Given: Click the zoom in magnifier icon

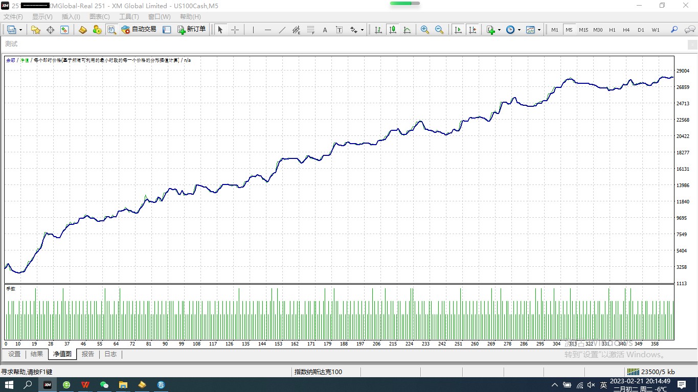Looking at the screenshot, I should [x=425, y=30].
